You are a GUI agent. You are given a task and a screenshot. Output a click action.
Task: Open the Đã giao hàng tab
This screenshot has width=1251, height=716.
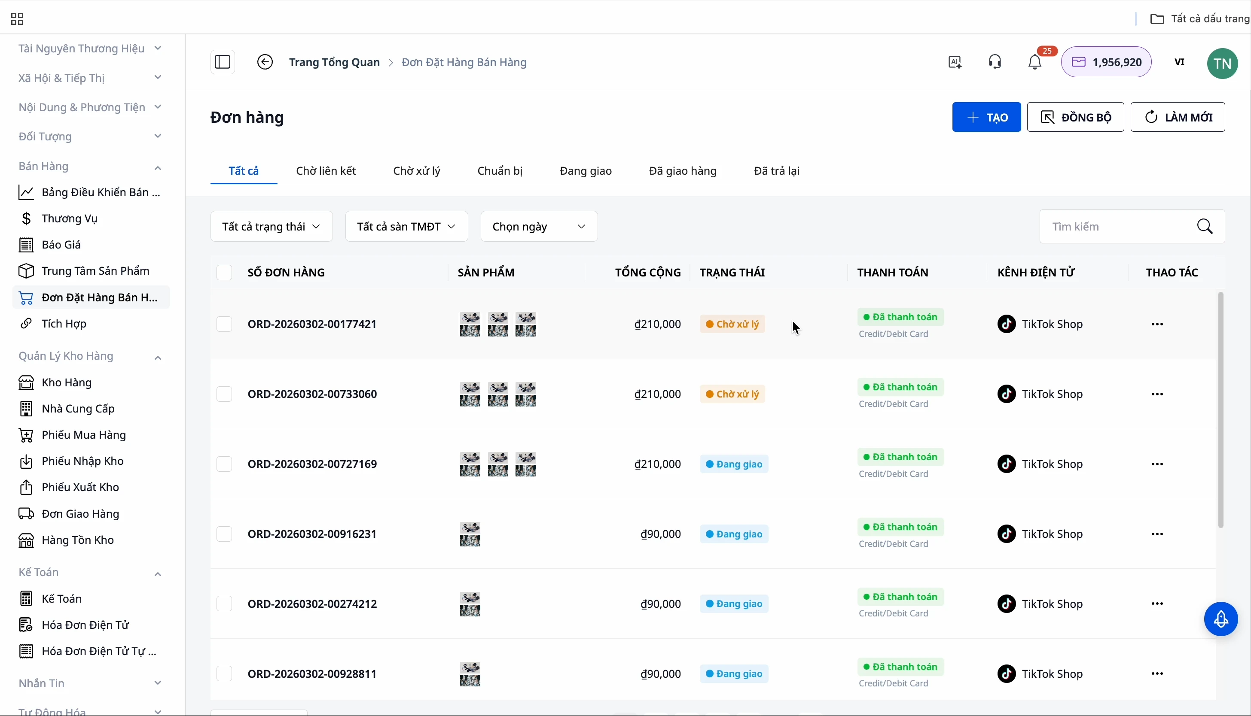click(683, 171)
